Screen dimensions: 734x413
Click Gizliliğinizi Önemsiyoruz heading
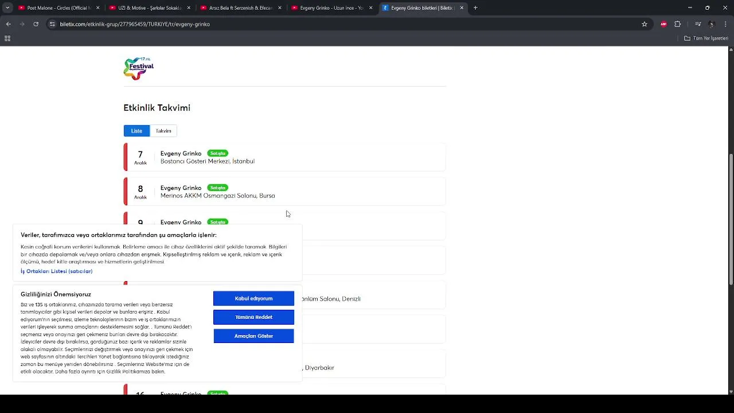click(x=56, y=294)
